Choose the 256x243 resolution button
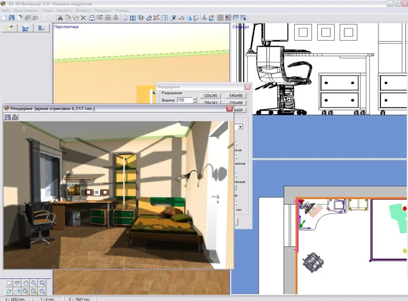Screen dimensions: 408x301 pyautogui.click(x=211, y=103)
